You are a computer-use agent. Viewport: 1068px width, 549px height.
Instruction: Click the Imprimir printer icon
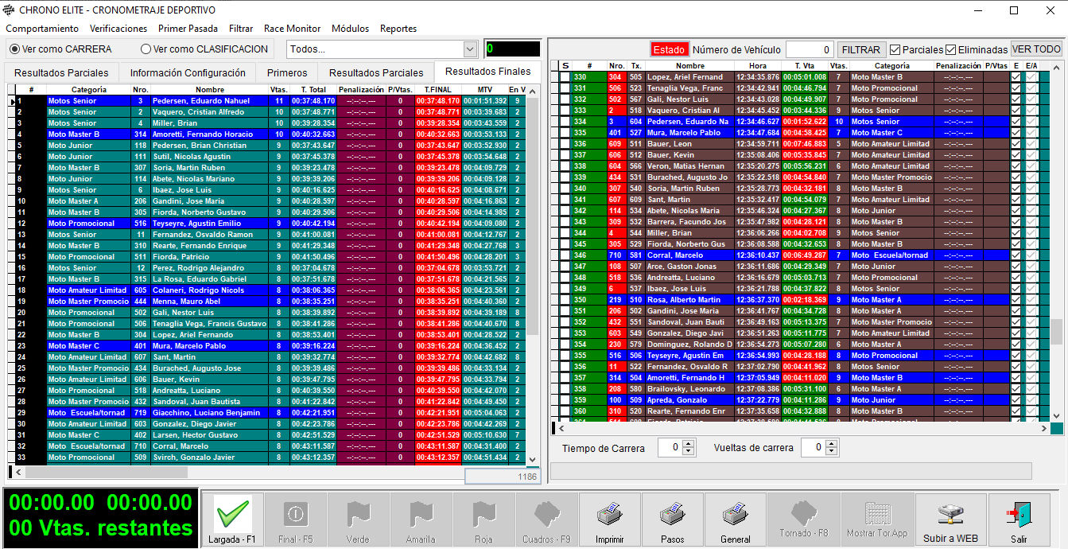[609, 515]
